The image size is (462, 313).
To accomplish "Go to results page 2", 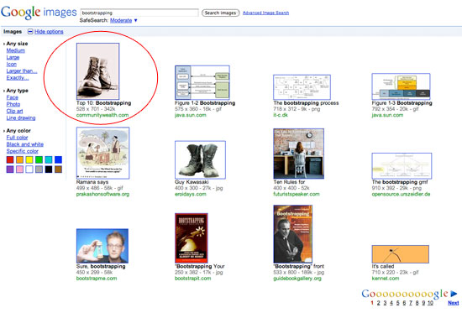I will click(379, 303).
